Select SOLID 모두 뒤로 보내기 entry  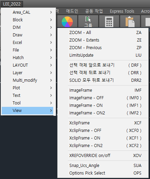point(103,80)
